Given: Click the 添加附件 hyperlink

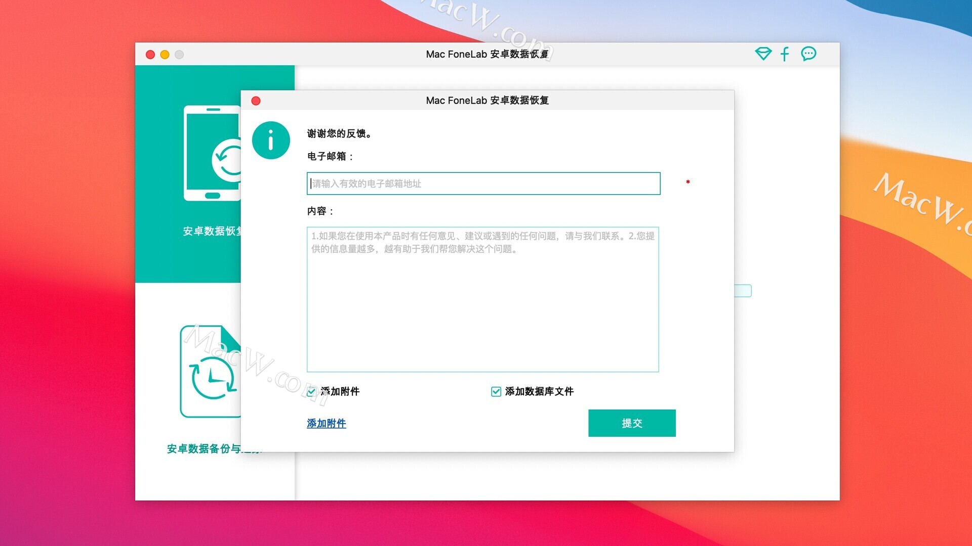Looking at the screenshot, I should coord(327,423).
